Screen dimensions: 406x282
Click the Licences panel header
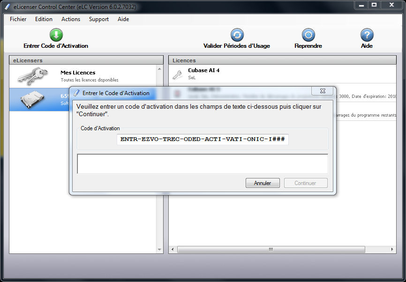point(283,60)
